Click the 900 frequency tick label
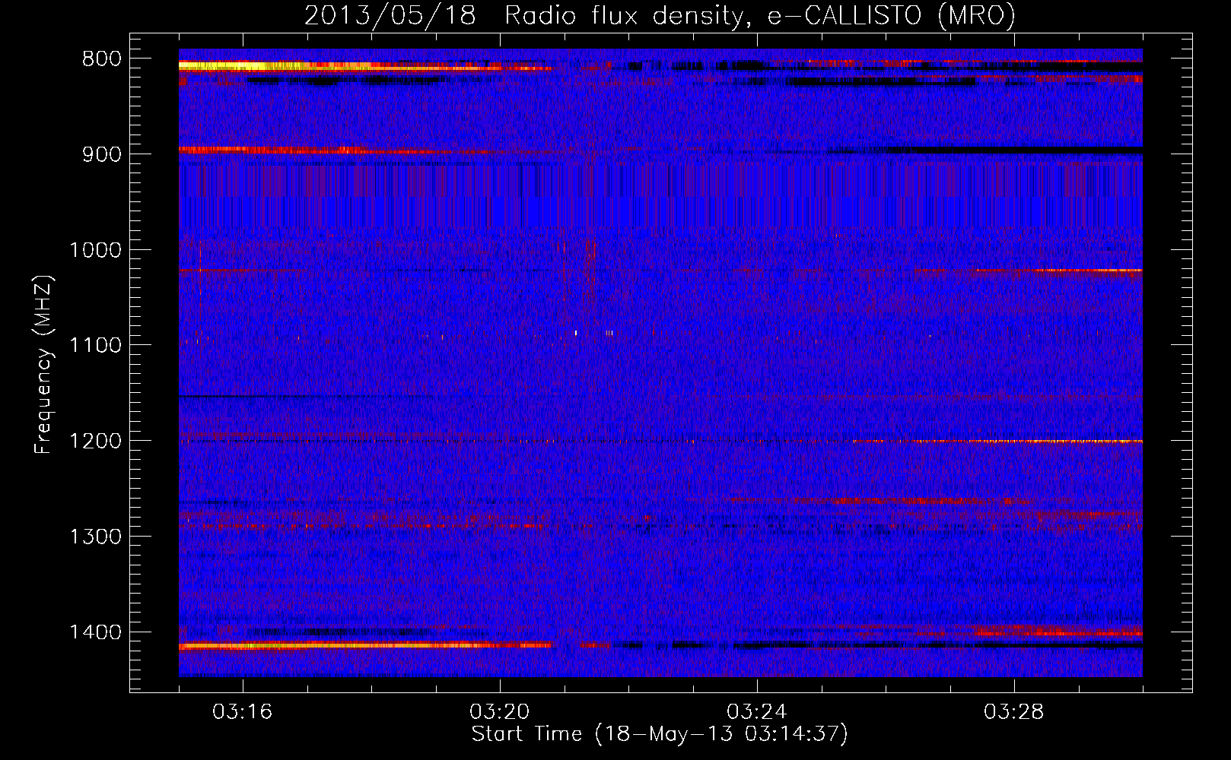 (x=101, y=154)
